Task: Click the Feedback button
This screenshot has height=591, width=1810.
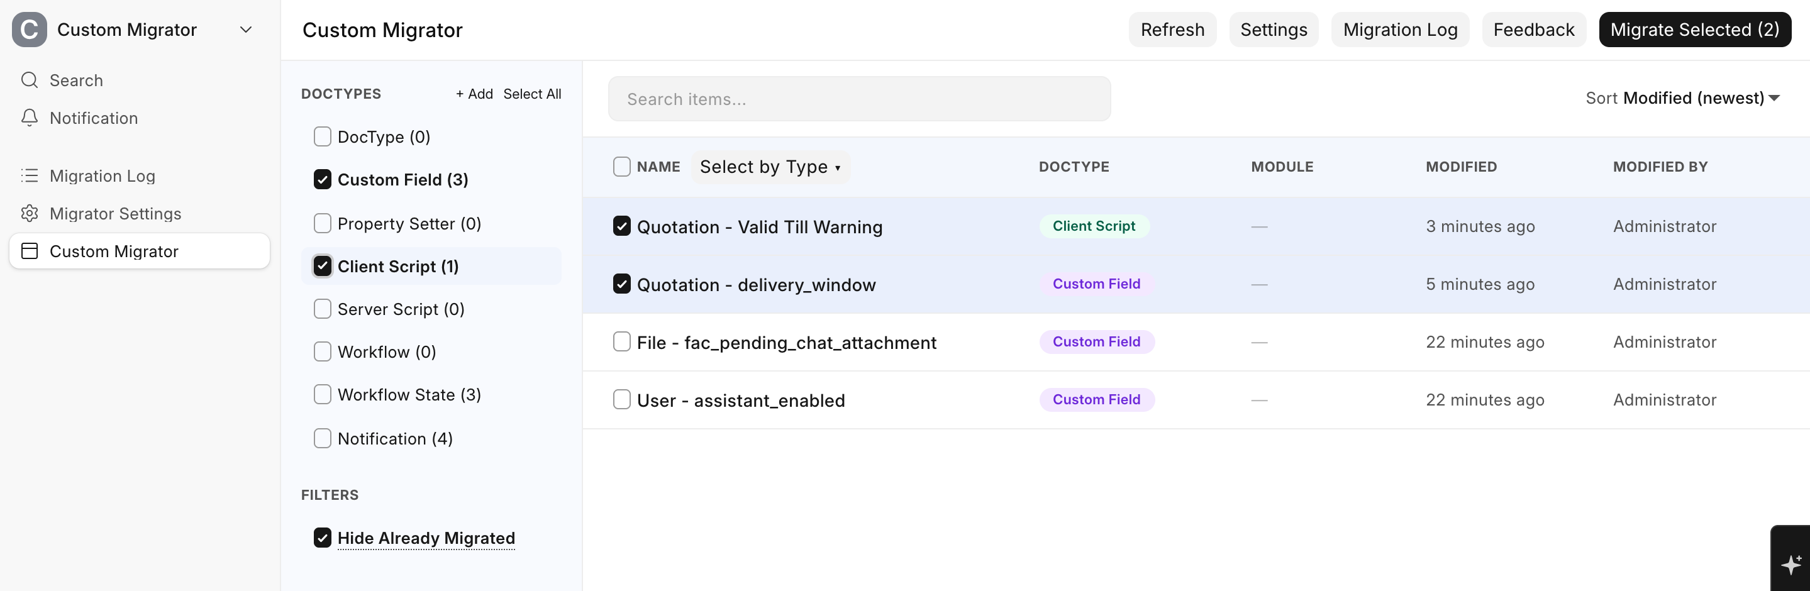Action: click(1534, 30)
